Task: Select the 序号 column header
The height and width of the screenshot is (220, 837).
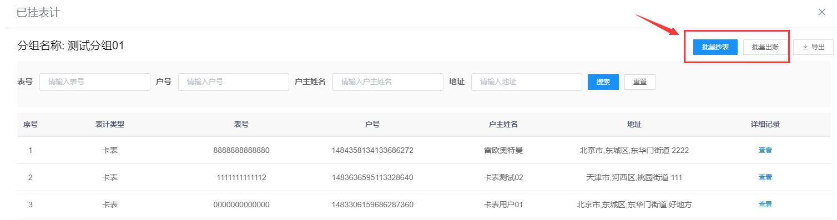Action: coord(31,124)
